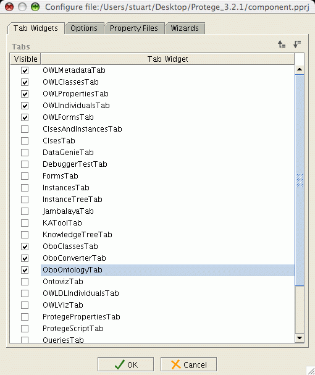The width and height of the screenshot is (315, 375).
Task: Uncheck OWLClassesTab visibility checkbox
Action: (25, 82)
